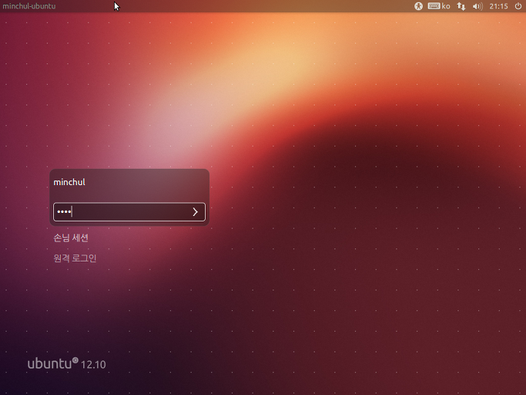
Task: Click the Ubuntu logo at bottom left
Action: click(49, 363)
